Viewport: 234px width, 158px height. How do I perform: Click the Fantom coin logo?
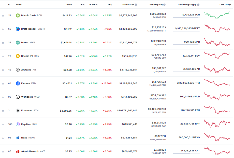tap(18, 83)
